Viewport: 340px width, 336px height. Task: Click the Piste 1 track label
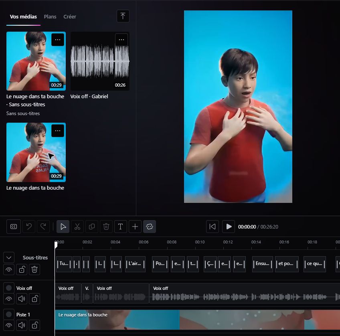[23, 314]
